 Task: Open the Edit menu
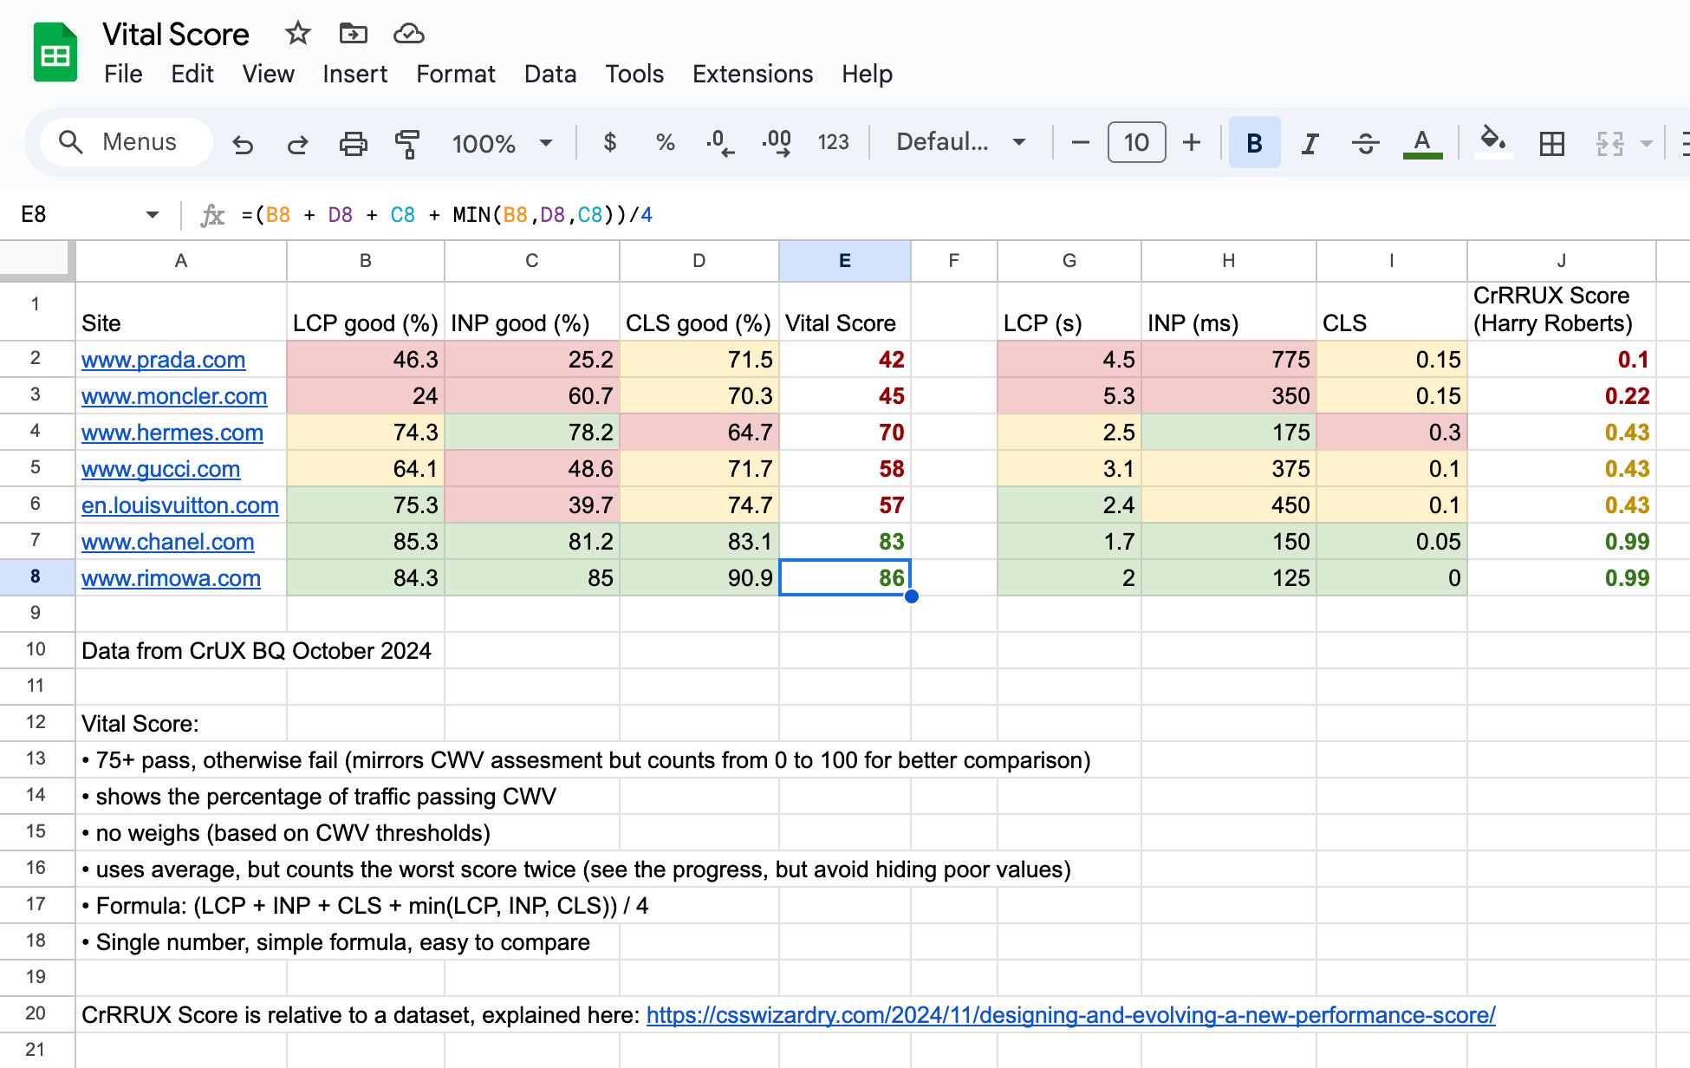click(x=192, y=75)
